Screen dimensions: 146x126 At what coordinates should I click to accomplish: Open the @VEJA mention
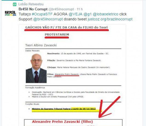75,14
